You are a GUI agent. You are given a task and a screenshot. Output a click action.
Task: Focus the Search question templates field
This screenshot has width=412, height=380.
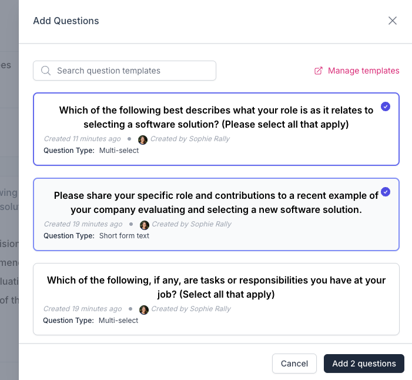click(x=132, y=71)
